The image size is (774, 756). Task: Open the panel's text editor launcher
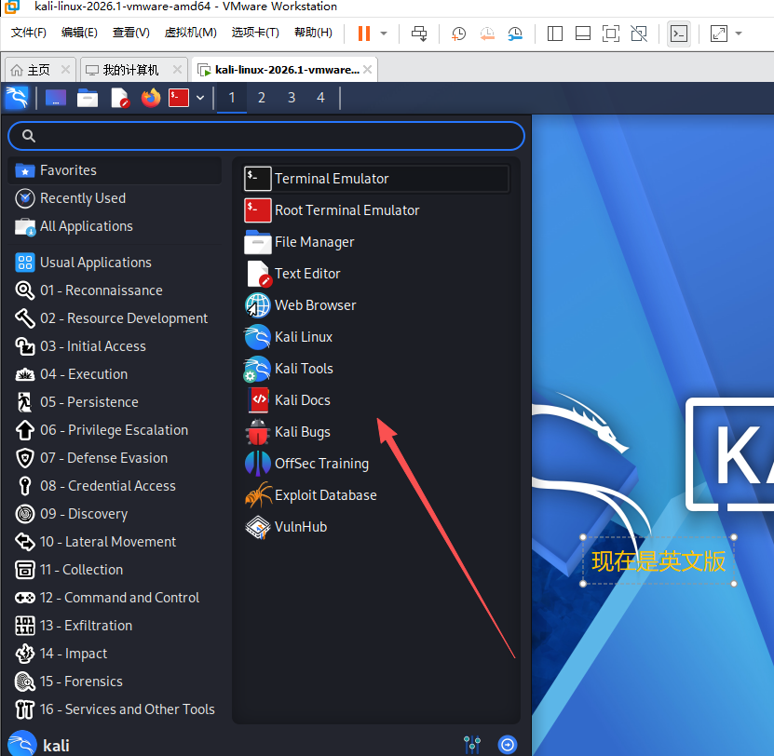[x=119, y=98]
